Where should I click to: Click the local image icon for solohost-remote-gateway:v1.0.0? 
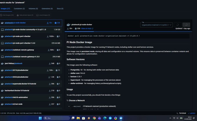pos(2,57)
